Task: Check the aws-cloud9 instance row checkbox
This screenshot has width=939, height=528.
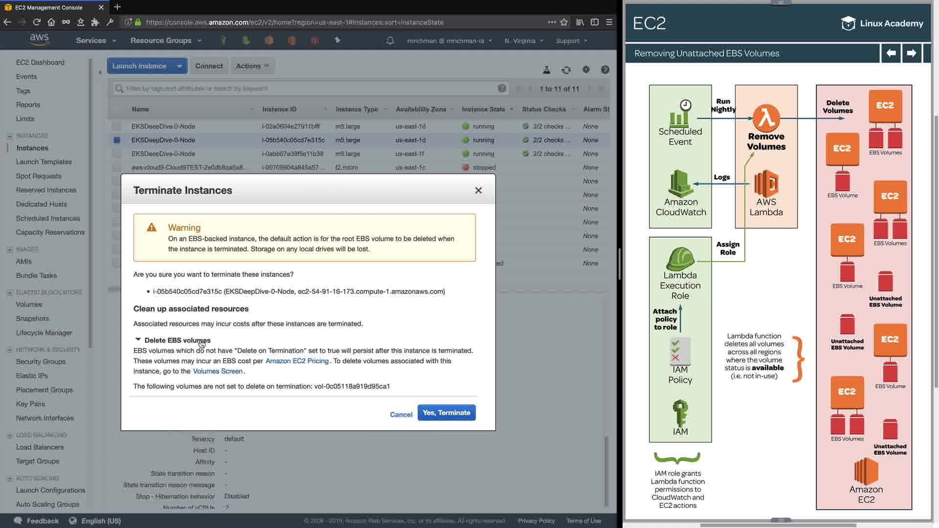Action: pyautogui.click(x=116, y=168)
